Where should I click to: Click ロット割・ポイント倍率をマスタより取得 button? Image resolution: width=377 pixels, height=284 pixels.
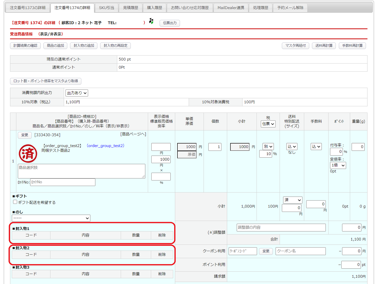(x=45, y=81)
